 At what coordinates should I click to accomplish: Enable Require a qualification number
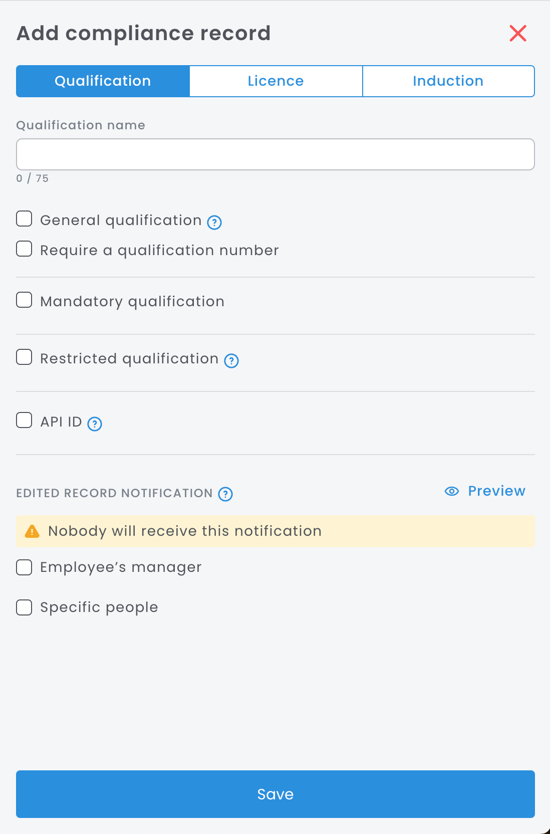tap(24, 249)
